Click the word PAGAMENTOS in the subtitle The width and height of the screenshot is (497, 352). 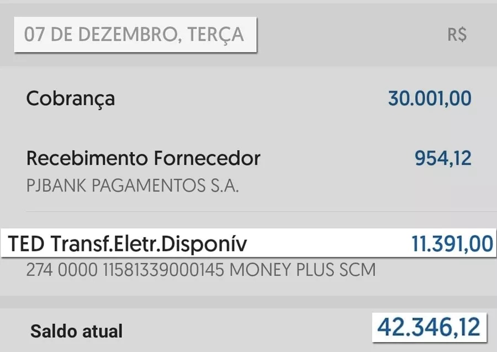pyautogui.click(x=149, y=185)
